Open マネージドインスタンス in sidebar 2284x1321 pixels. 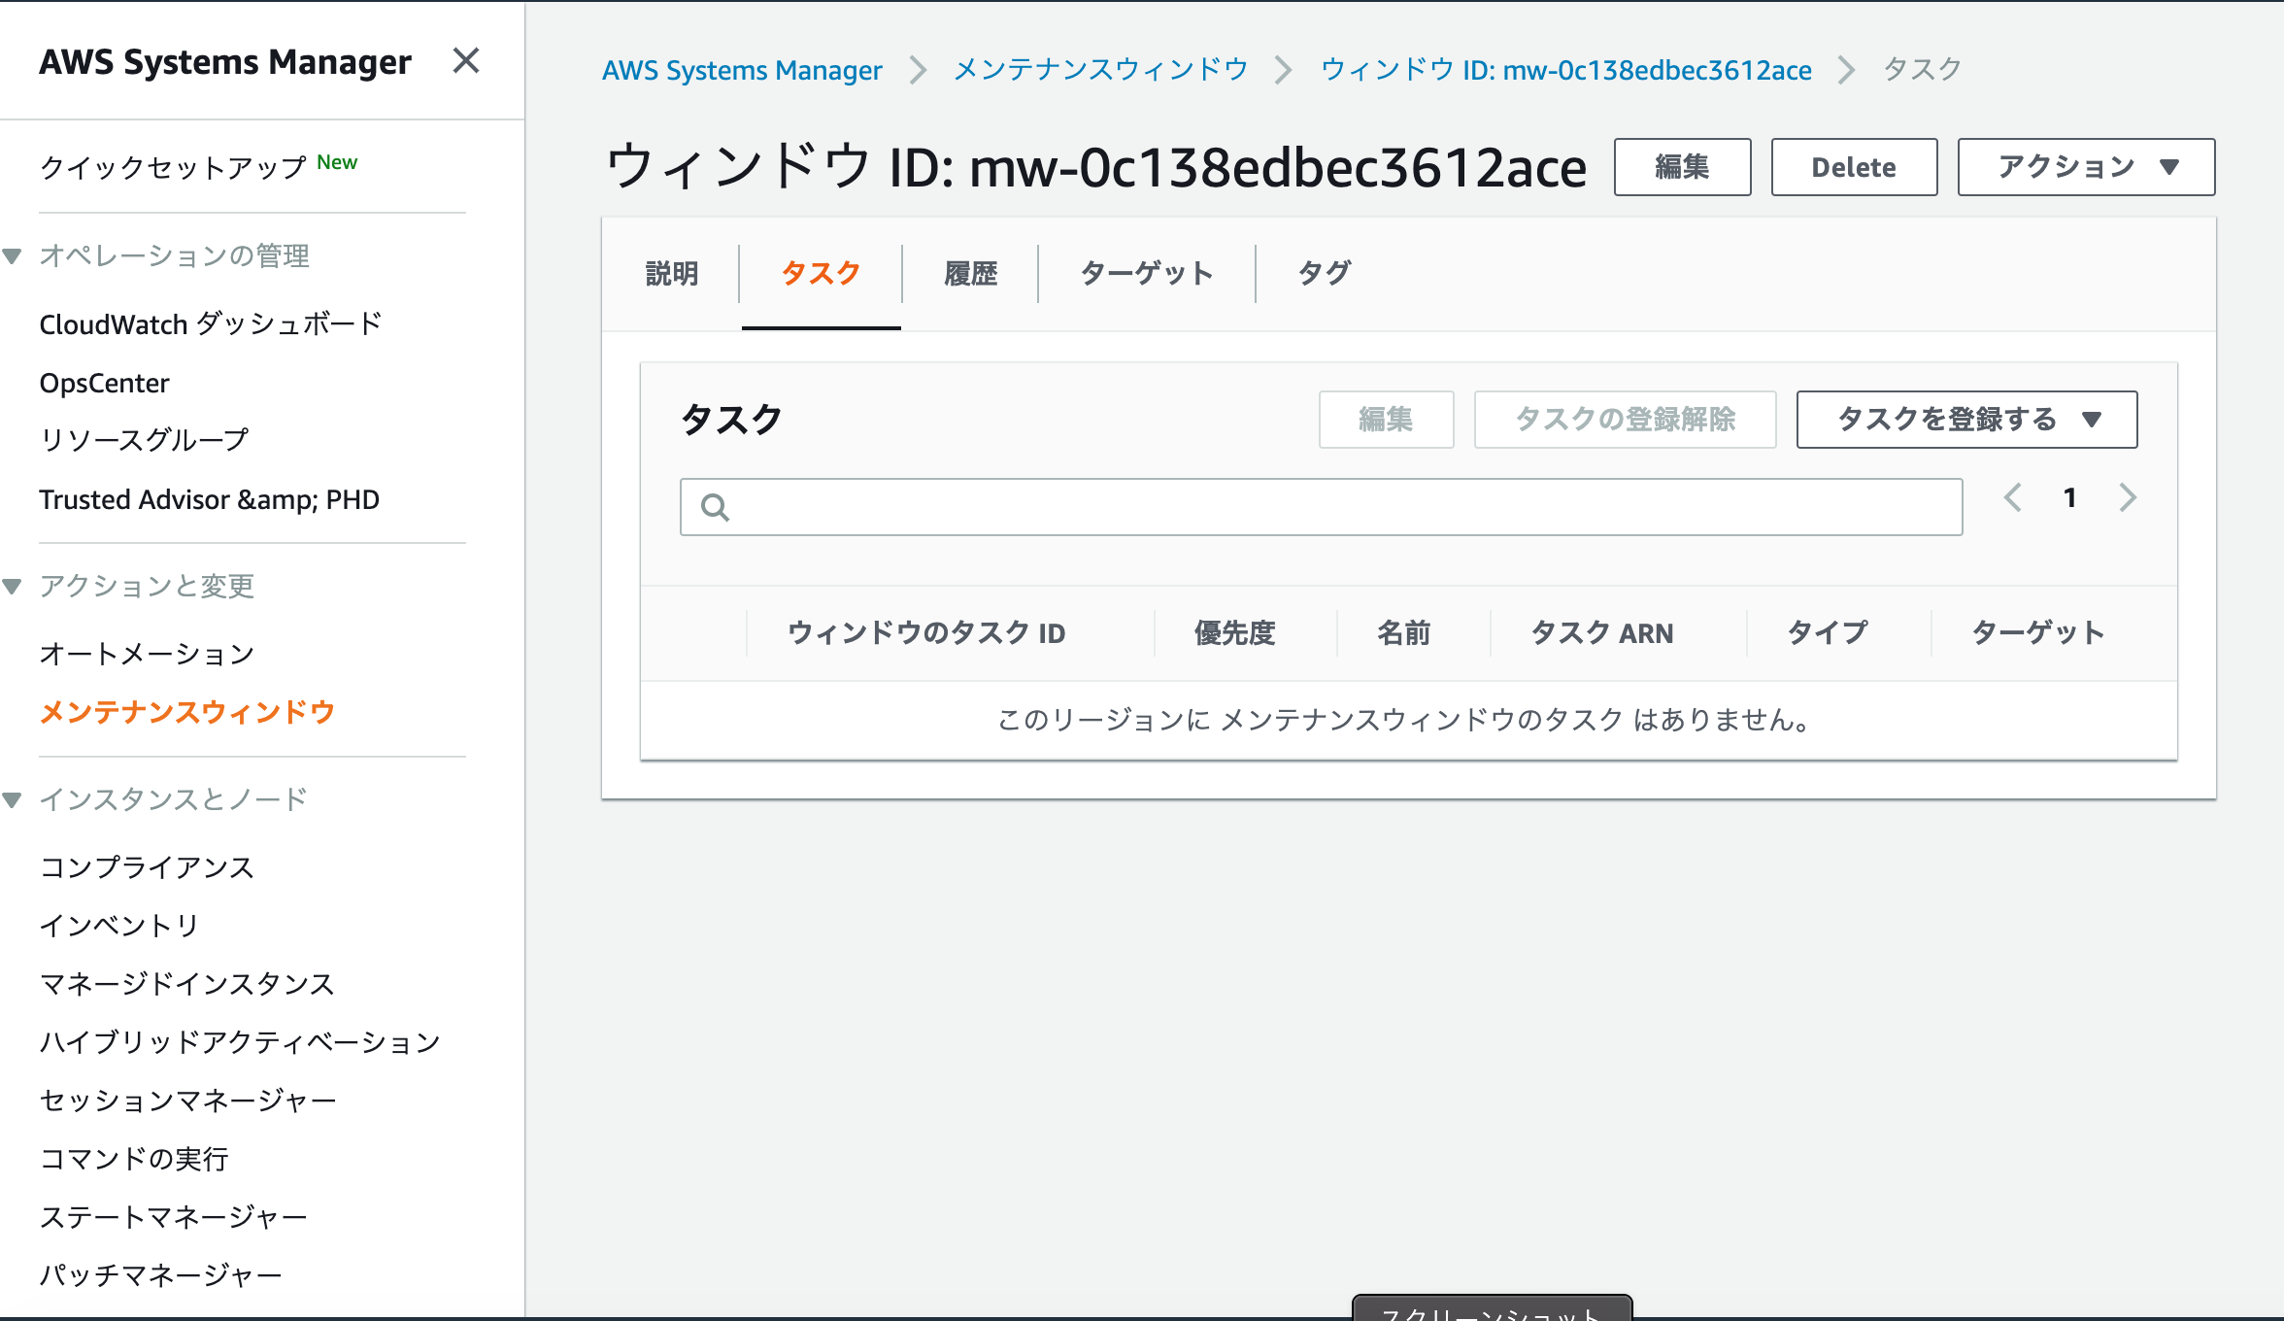(186, 984)
